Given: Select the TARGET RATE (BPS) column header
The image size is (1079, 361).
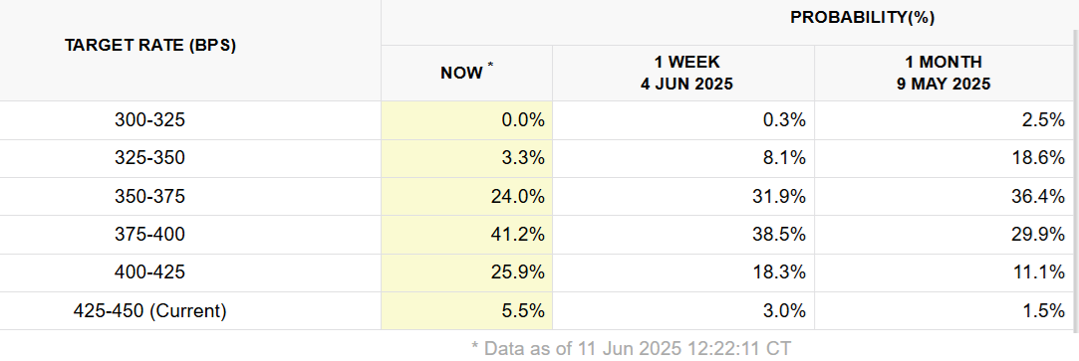Looking at the screenshot, I should click(x=150, y=46).
